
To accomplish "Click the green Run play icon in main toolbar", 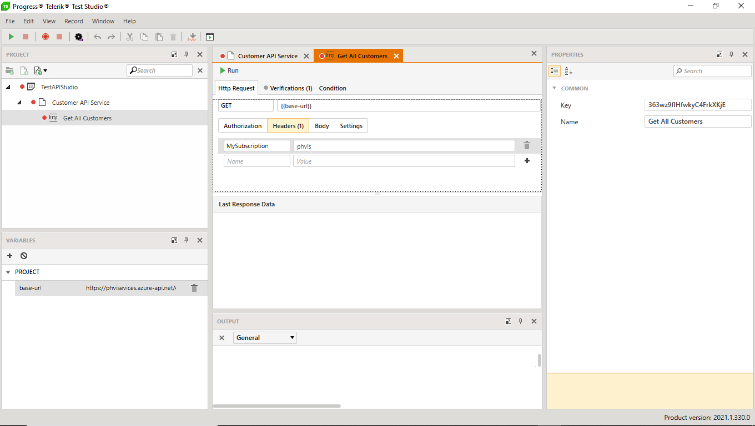I will [x=11, y=37].
